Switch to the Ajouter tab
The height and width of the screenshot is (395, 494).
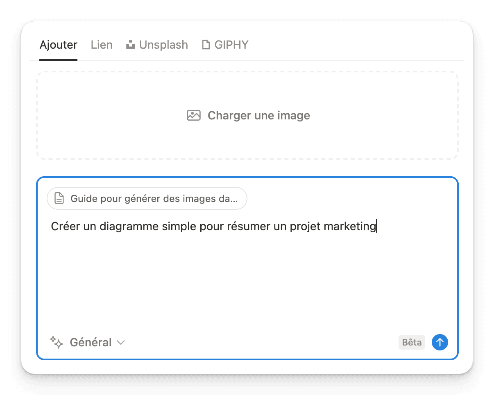pyautogui.click(x=58, y=45)
